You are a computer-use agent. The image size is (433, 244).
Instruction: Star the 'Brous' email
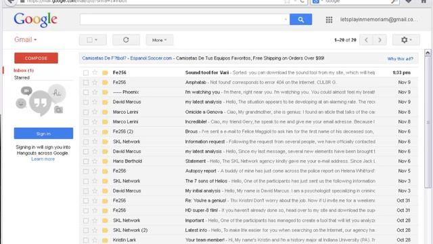tap(95, 131)
